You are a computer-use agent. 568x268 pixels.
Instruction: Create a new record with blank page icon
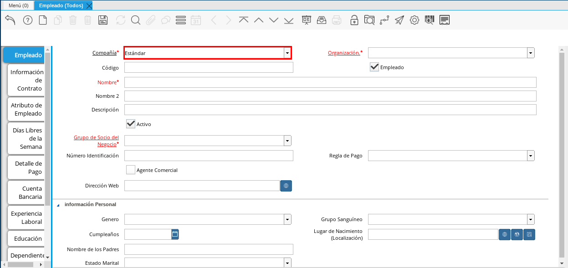[43, 20]
